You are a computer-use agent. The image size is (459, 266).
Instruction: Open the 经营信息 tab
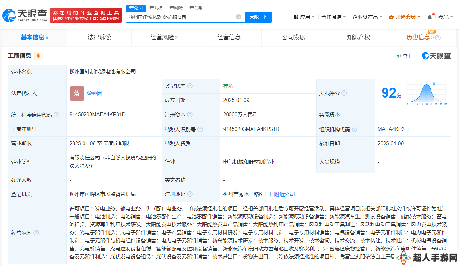pyautogui.click(x=229, y=37)
